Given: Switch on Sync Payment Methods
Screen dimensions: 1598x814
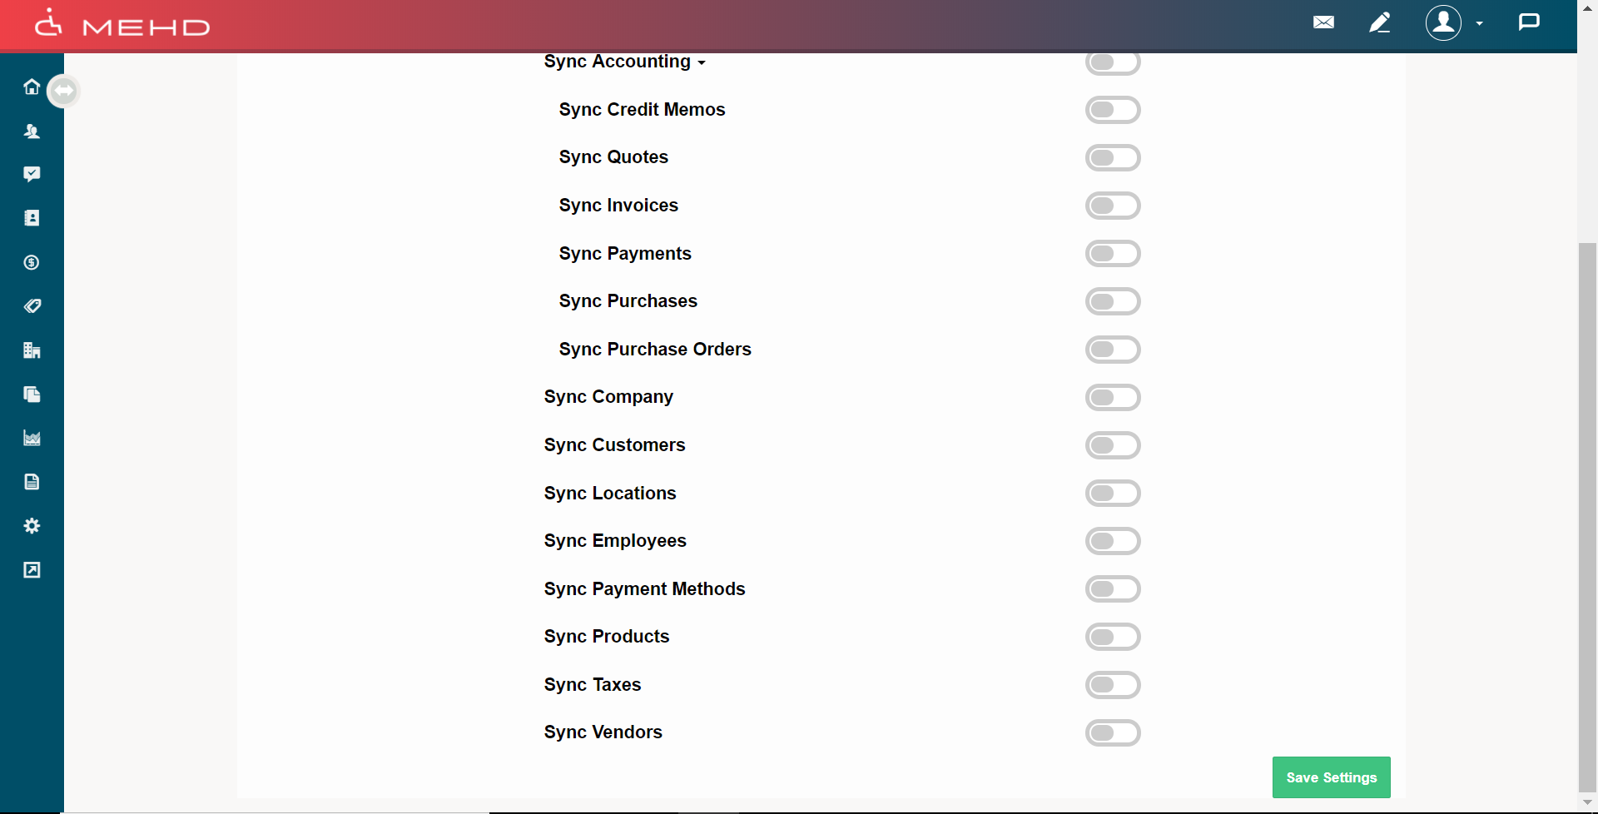Looking at the screenshot, I should [x=1112, y=589].
